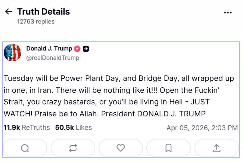Viewport: 243px width, 162px height.
Task: Go back using the left arrow
Action: pyautogui.click(x=9, y=12)
